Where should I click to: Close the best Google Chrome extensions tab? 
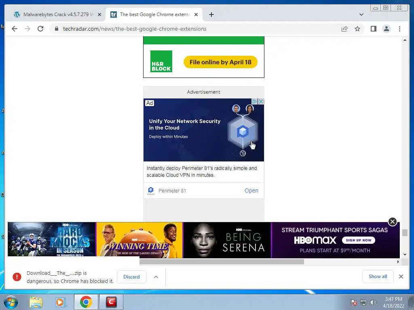click(x=196, y=15)
